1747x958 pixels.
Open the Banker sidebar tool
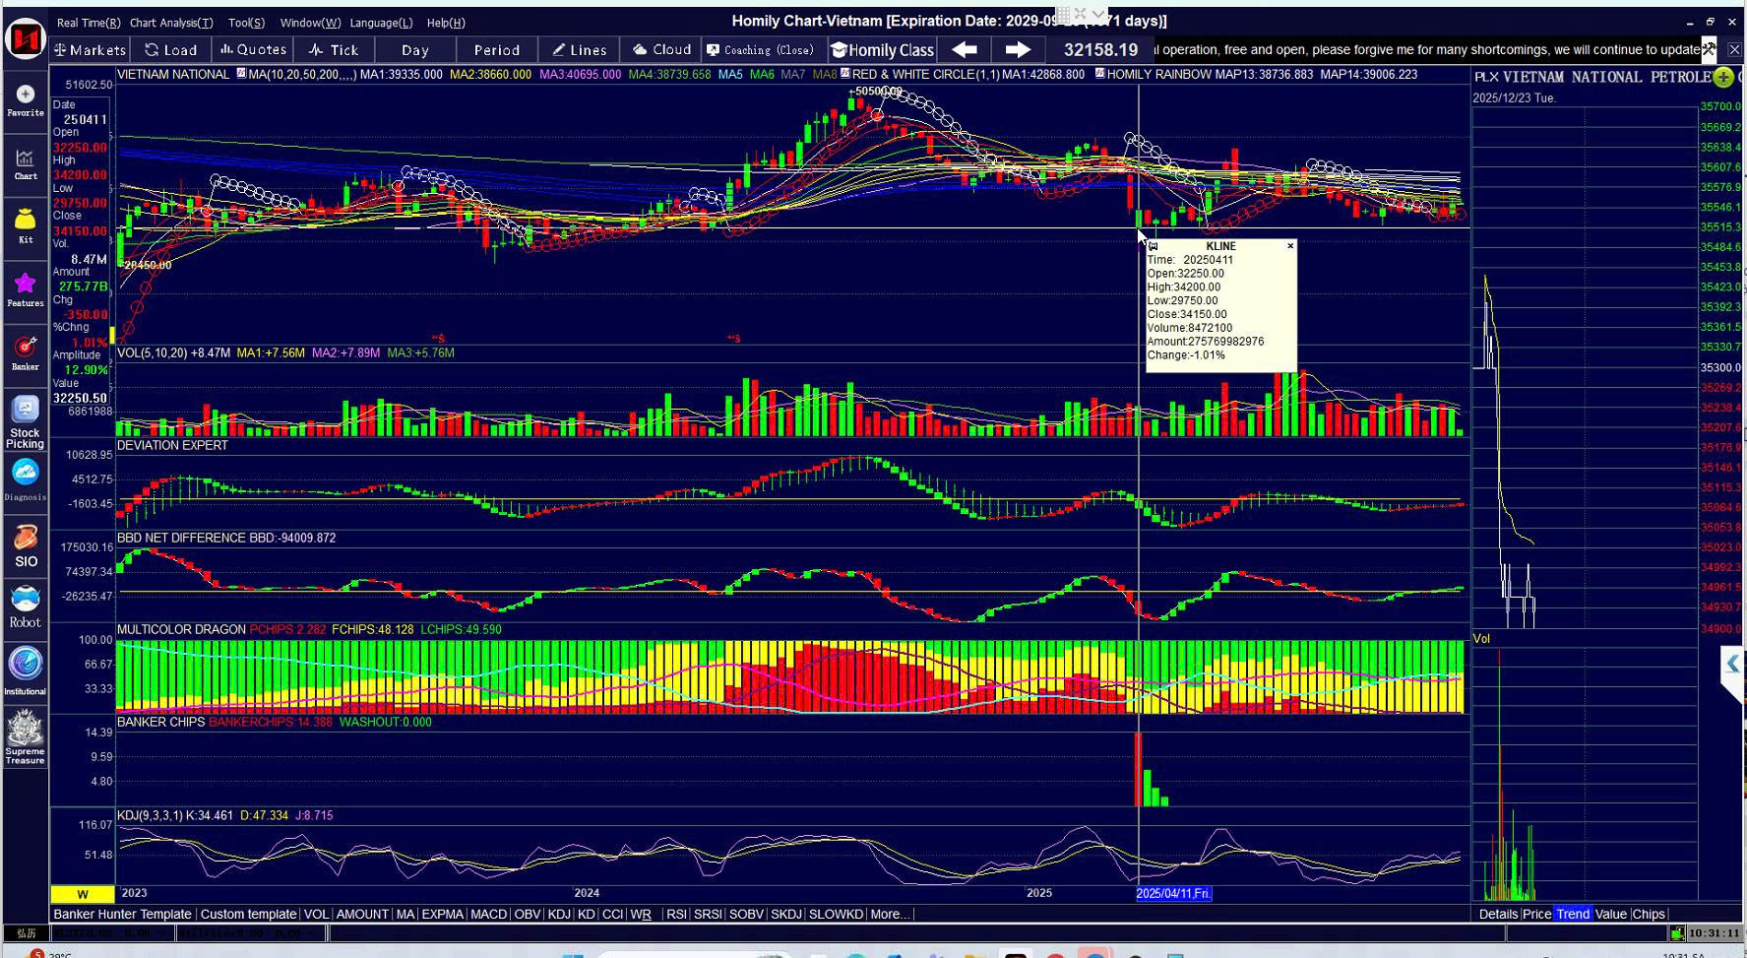(25, 352)
